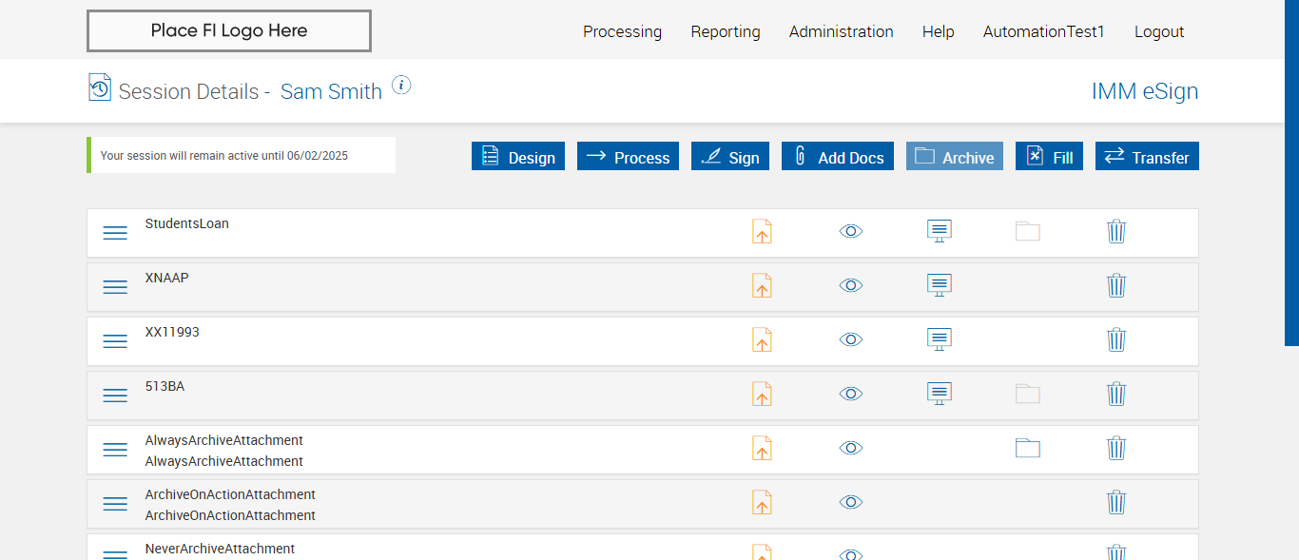Click the StudentsLoan document name
The width and height of the screenshot is (1299, 560).
[x=187, y=223]
